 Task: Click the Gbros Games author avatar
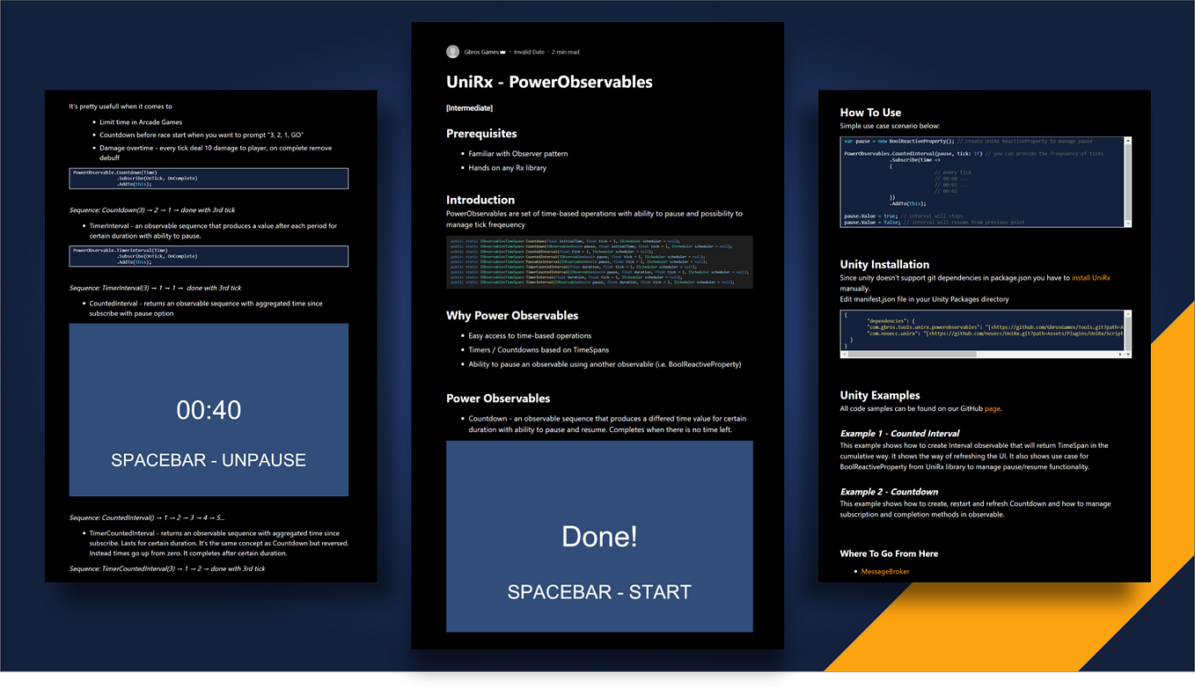[x=452, y=51]
